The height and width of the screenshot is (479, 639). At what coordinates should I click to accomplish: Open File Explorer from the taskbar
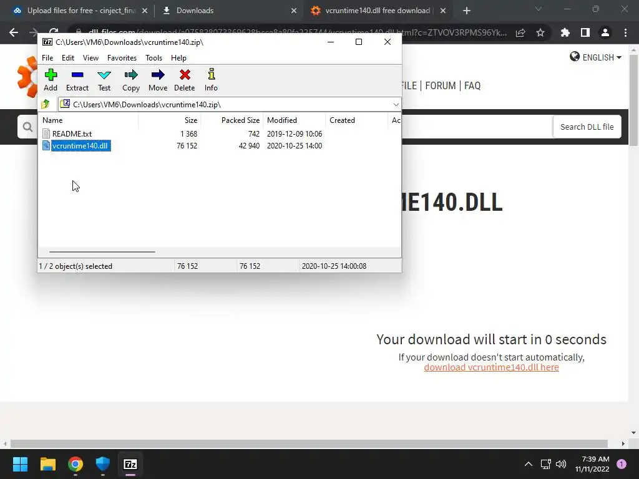[x=47, y=464]
